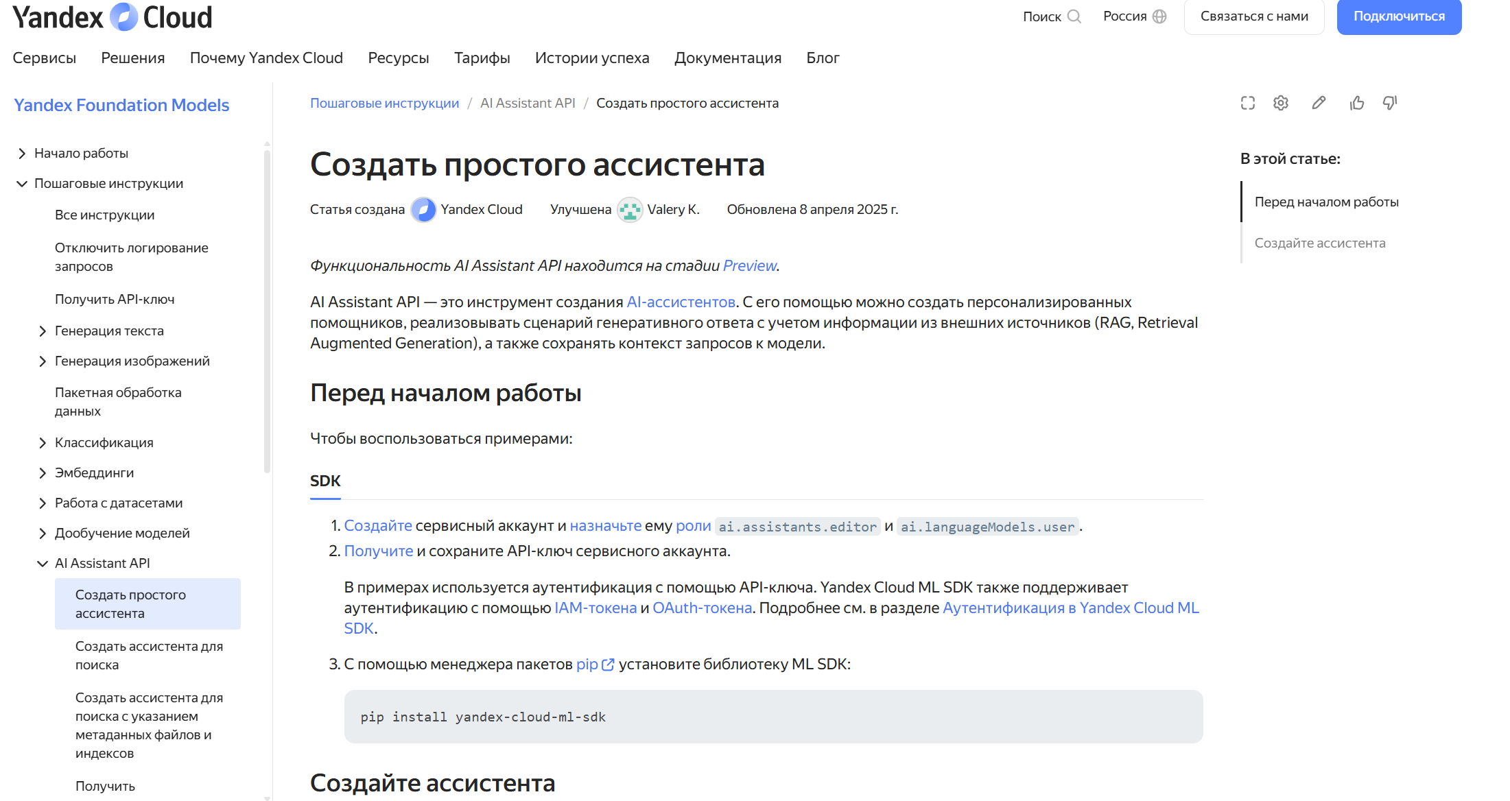Click the search magnifier icon
The image size is (1510, 801).
point(1074,16)
